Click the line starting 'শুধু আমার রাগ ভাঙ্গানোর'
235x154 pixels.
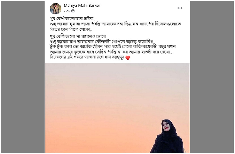coord(103,42)
